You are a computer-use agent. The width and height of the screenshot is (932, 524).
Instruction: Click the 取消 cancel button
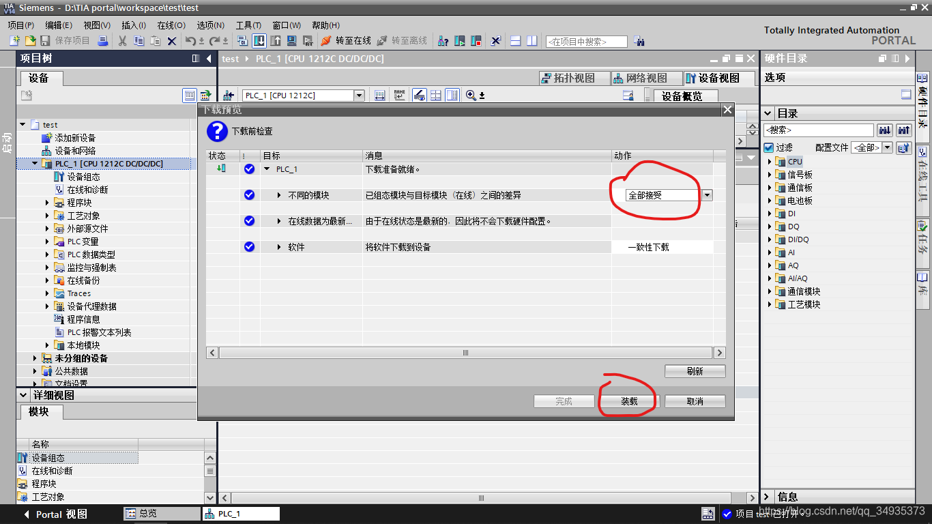[695, 401]
